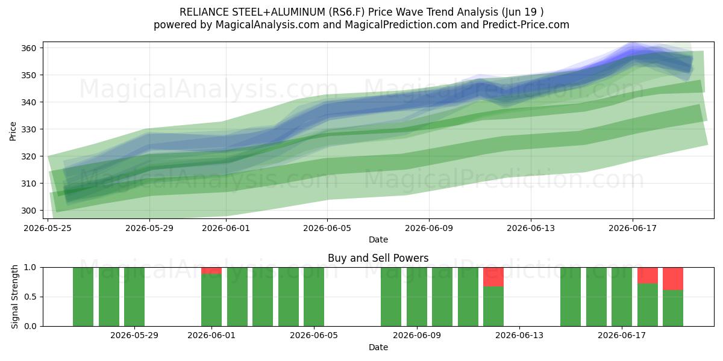Click the 300 tick on the price axis
This screenshot has height=361, width=723.
pos(30,211)
